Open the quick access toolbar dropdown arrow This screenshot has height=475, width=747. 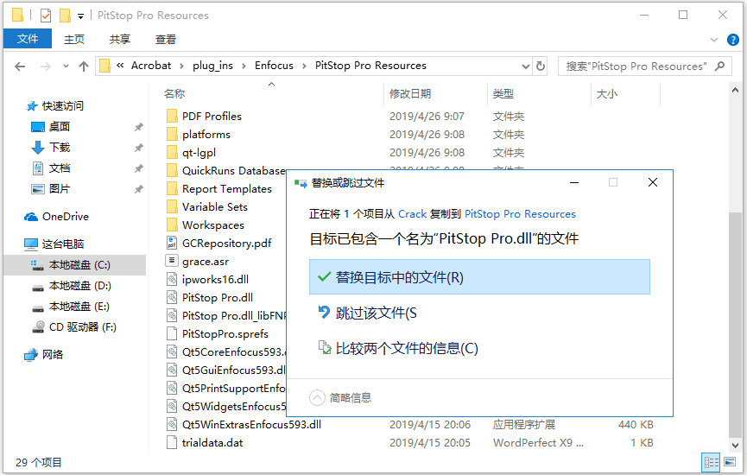(x=80, y=16)
